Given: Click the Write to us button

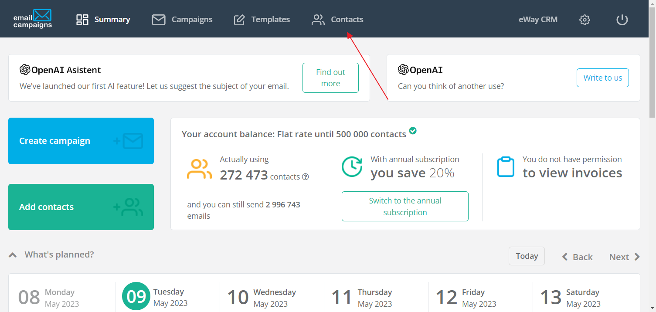Looking at the screenshot, I should click(603, 78).
